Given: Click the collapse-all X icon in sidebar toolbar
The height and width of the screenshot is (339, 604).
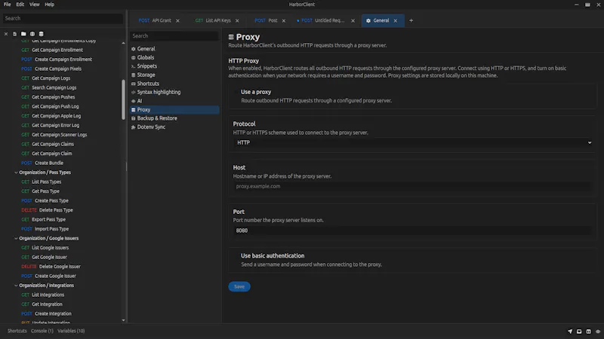Looking at the screenshot, I should point(6,34).
